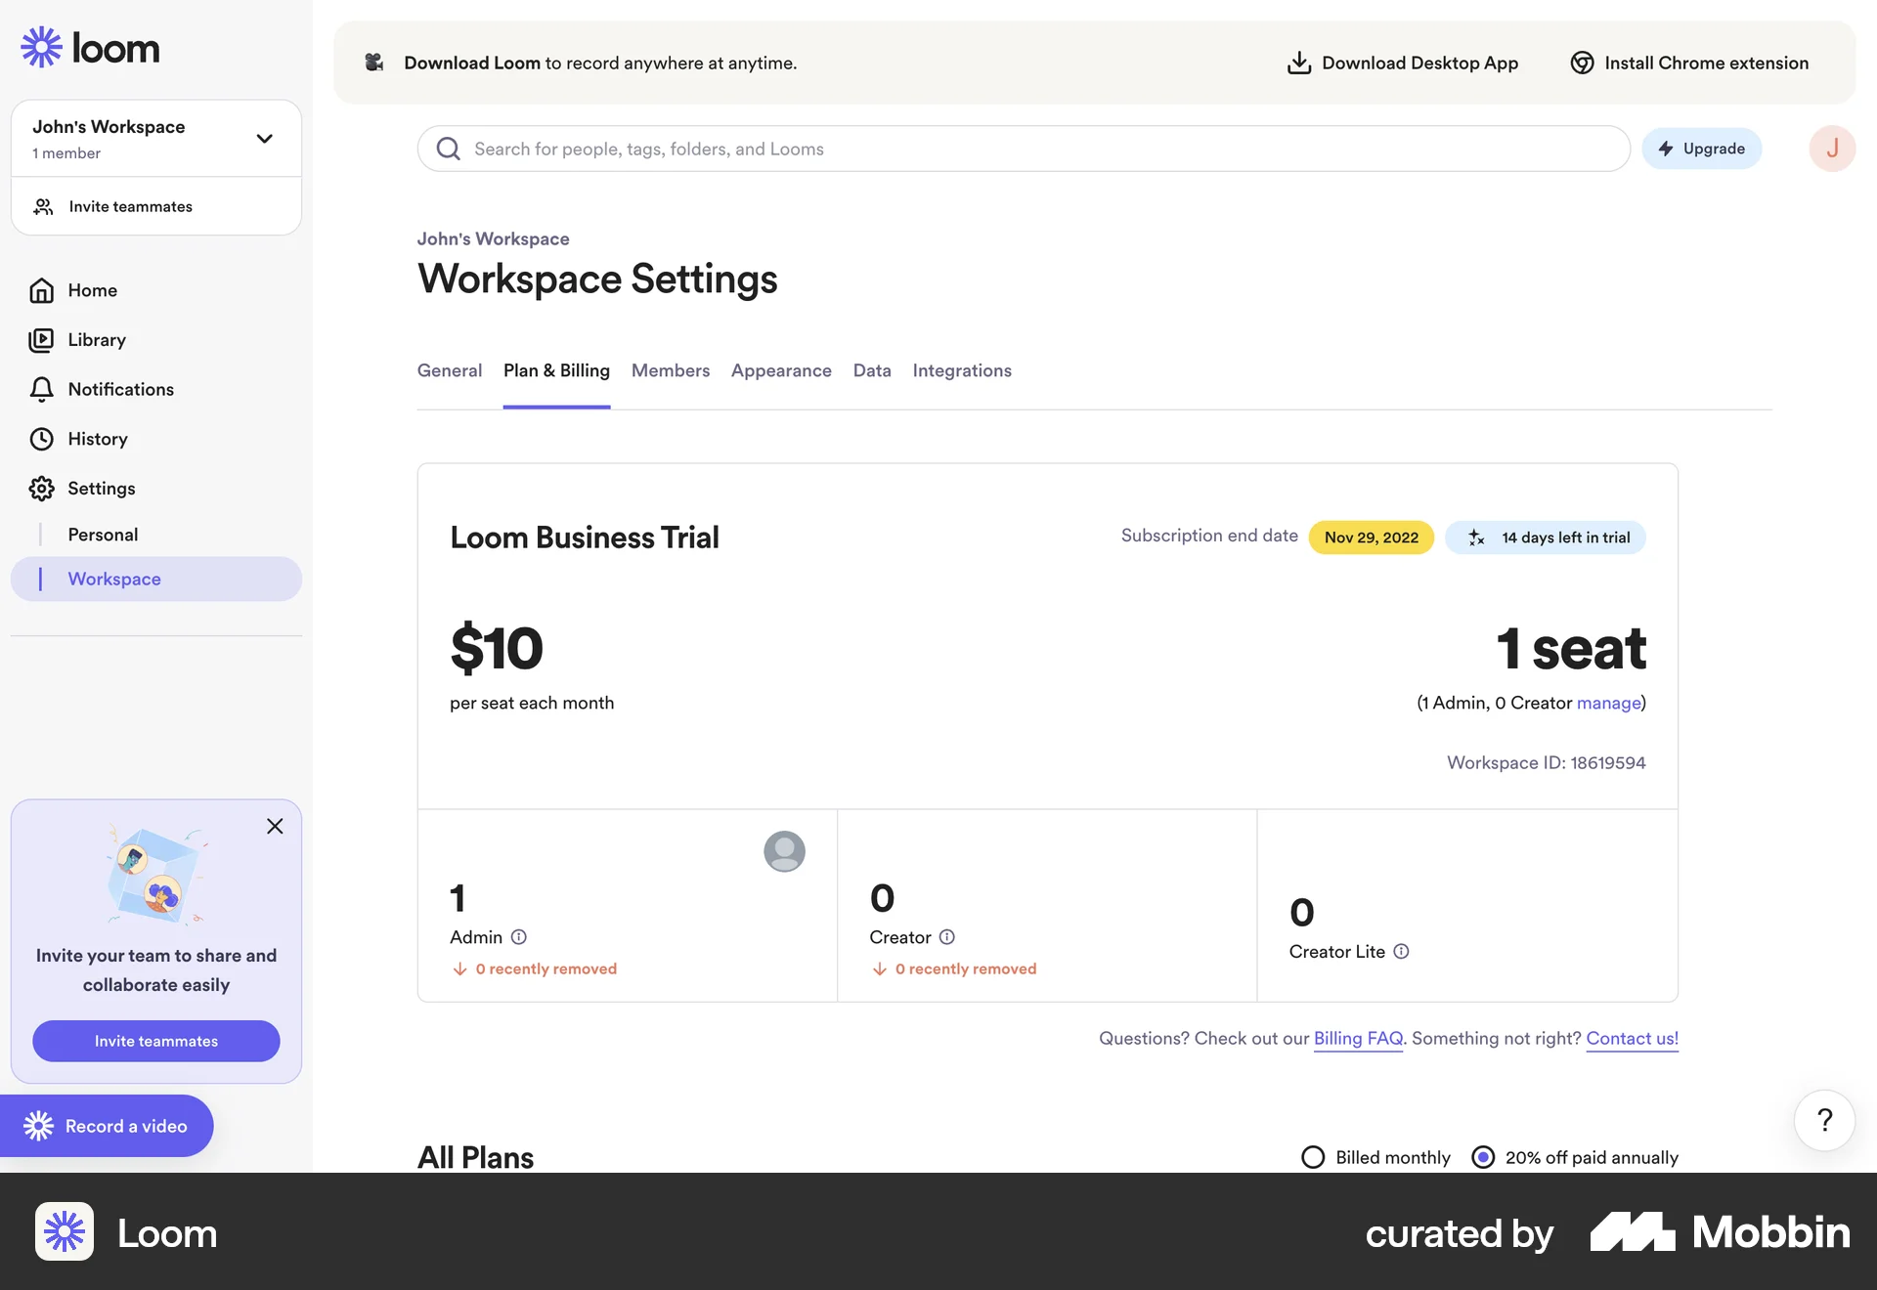Select the Billed monthly option
The width and height of the screenshot is (1877, 1290).
(1313, 1157)
